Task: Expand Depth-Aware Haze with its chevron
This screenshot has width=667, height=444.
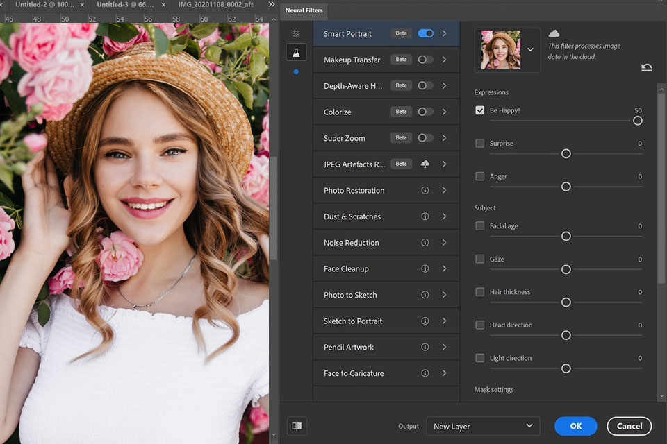Action: [444, 86]
